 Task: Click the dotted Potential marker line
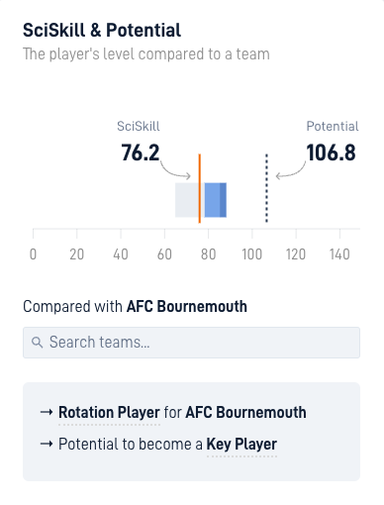pyautogui.click(x=266, y=188)
